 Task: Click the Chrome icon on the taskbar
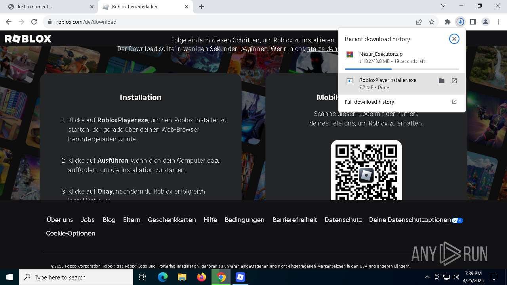pos(221,277)
